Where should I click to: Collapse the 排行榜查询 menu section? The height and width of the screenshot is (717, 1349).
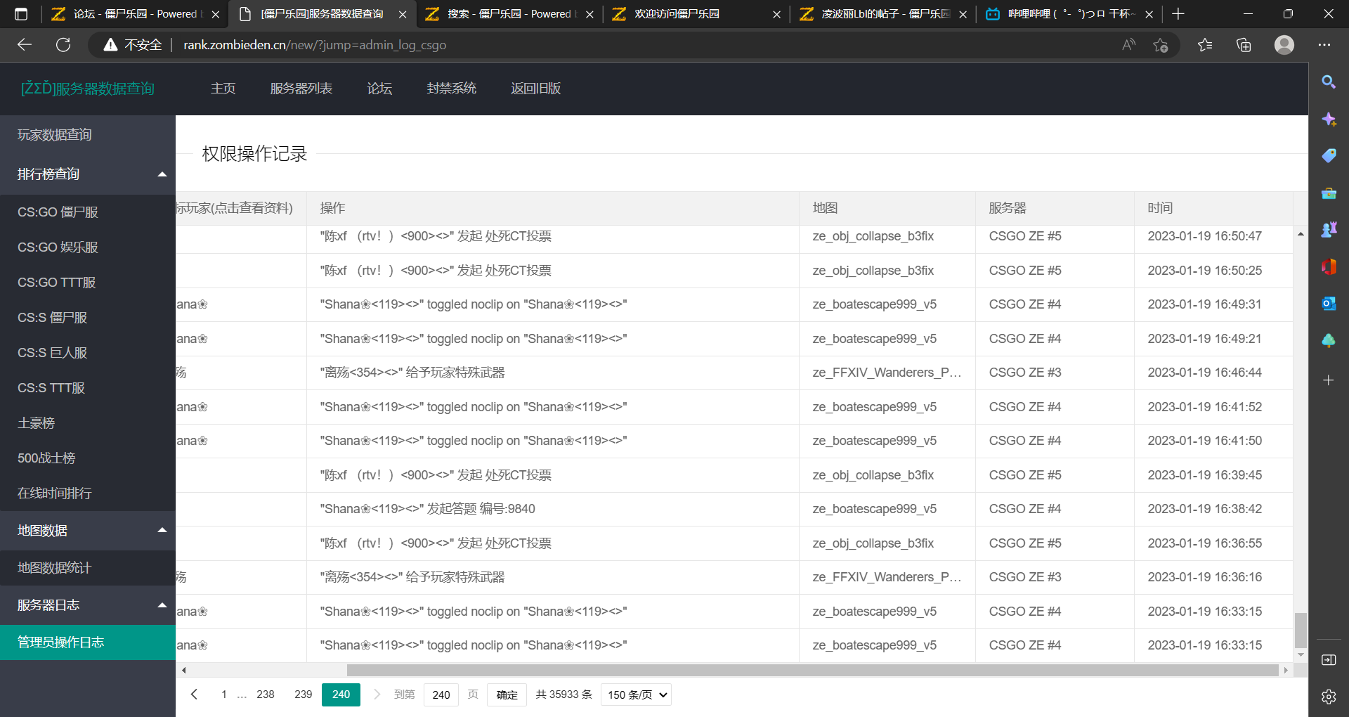point(162,174)
